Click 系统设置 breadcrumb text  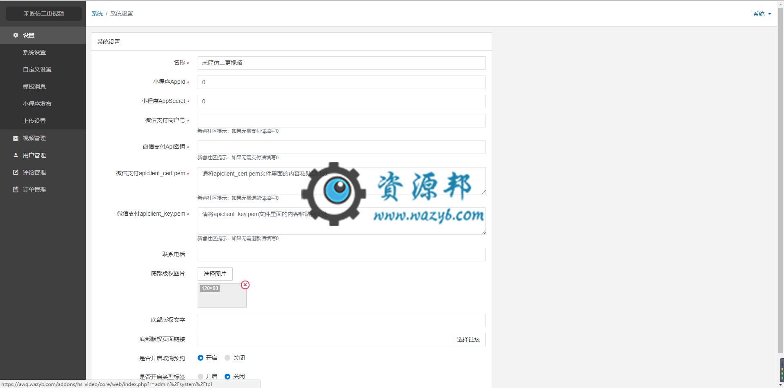122,13
